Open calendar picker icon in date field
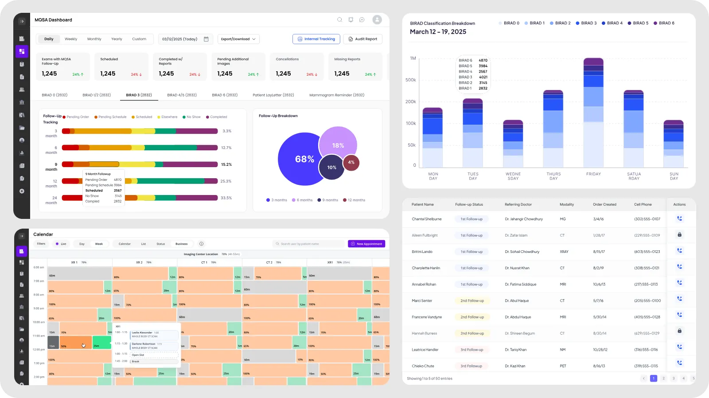 click(x=206, y=39)
